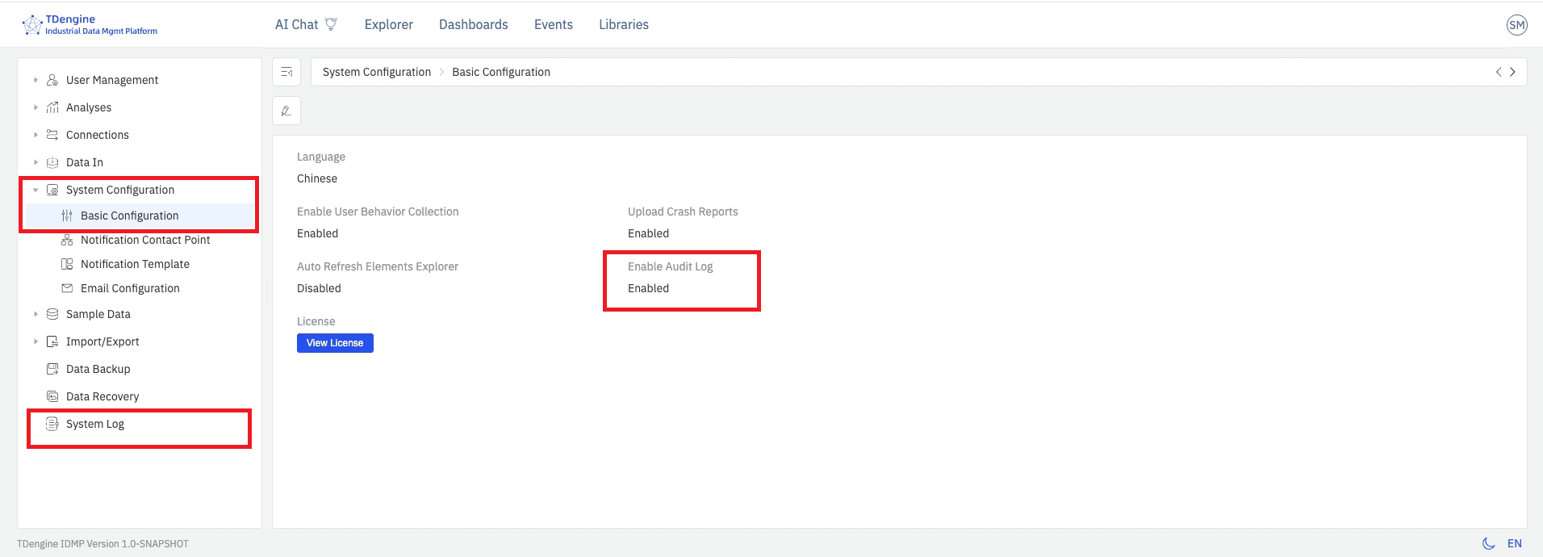Open Email Configuration in sidebar

pos(130,288)
